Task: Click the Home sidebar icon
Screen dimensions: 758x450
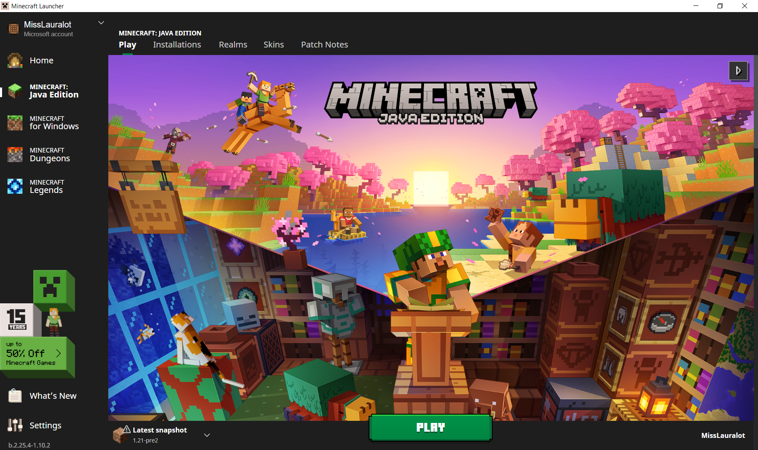Action: pos(15,60)
